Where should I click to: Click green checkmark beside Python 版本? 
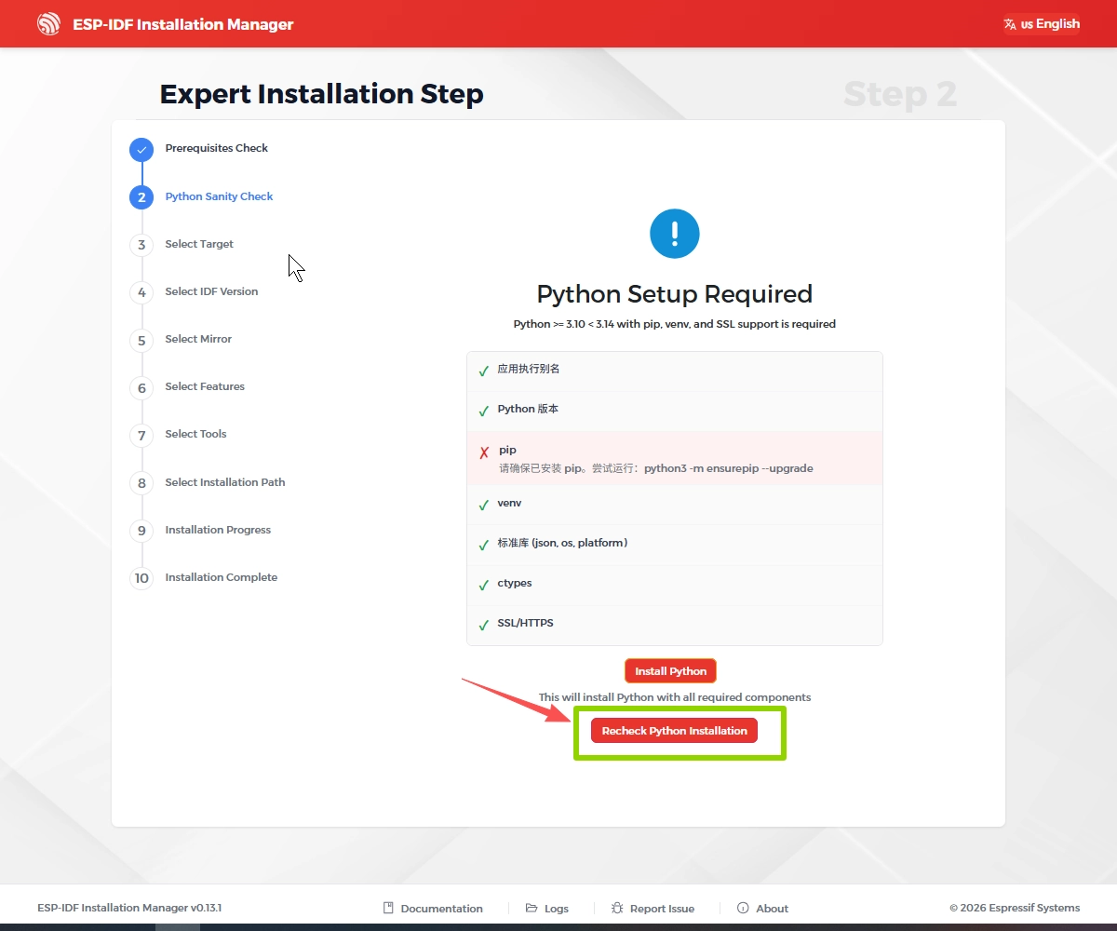pos(483,411)
